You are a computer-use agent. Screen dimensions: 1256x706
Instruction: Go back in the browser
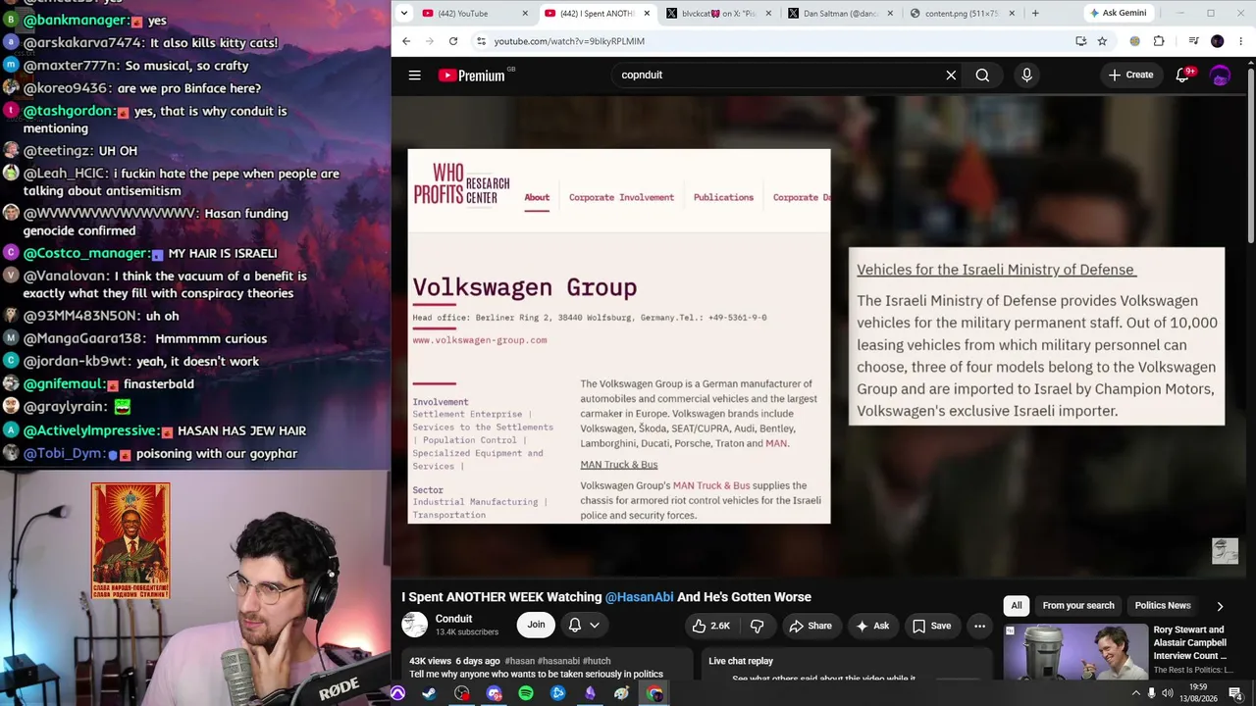(x=406, y=41)
